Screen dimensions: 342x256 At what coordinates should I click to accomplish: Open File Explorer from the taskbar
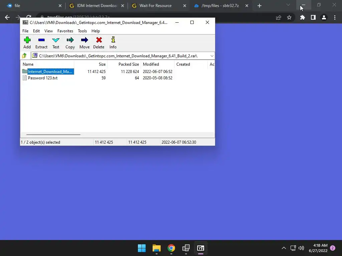click(156, 248)
